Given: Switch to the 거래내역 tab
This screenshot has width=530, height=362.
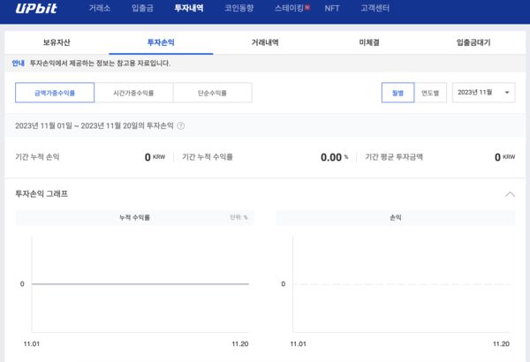Looking at the screenshot, I should (x=265, y=42).
